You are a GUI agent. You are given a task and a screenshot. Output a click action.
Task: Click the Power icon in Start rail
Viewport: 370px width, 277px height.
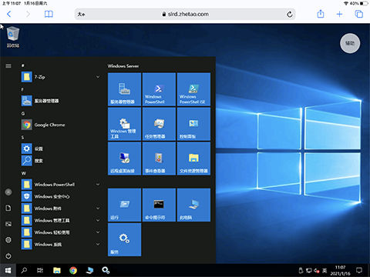[8, 256]
